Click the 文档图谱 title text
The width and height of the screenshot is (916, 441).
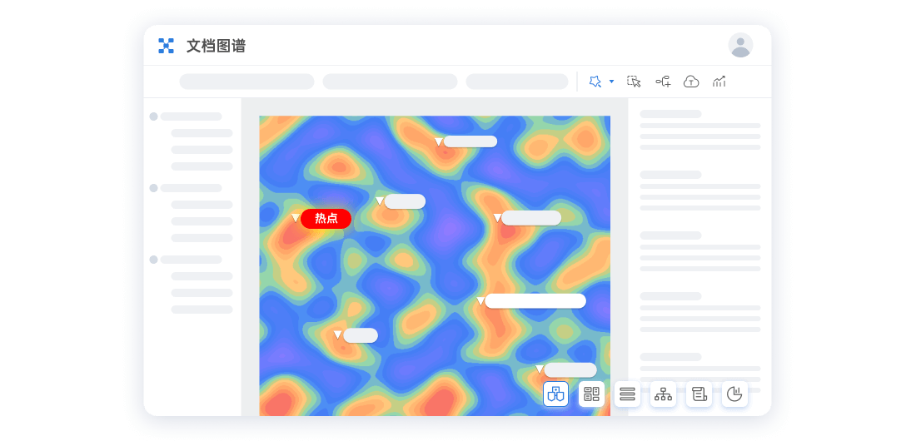[x=217, y=46]
